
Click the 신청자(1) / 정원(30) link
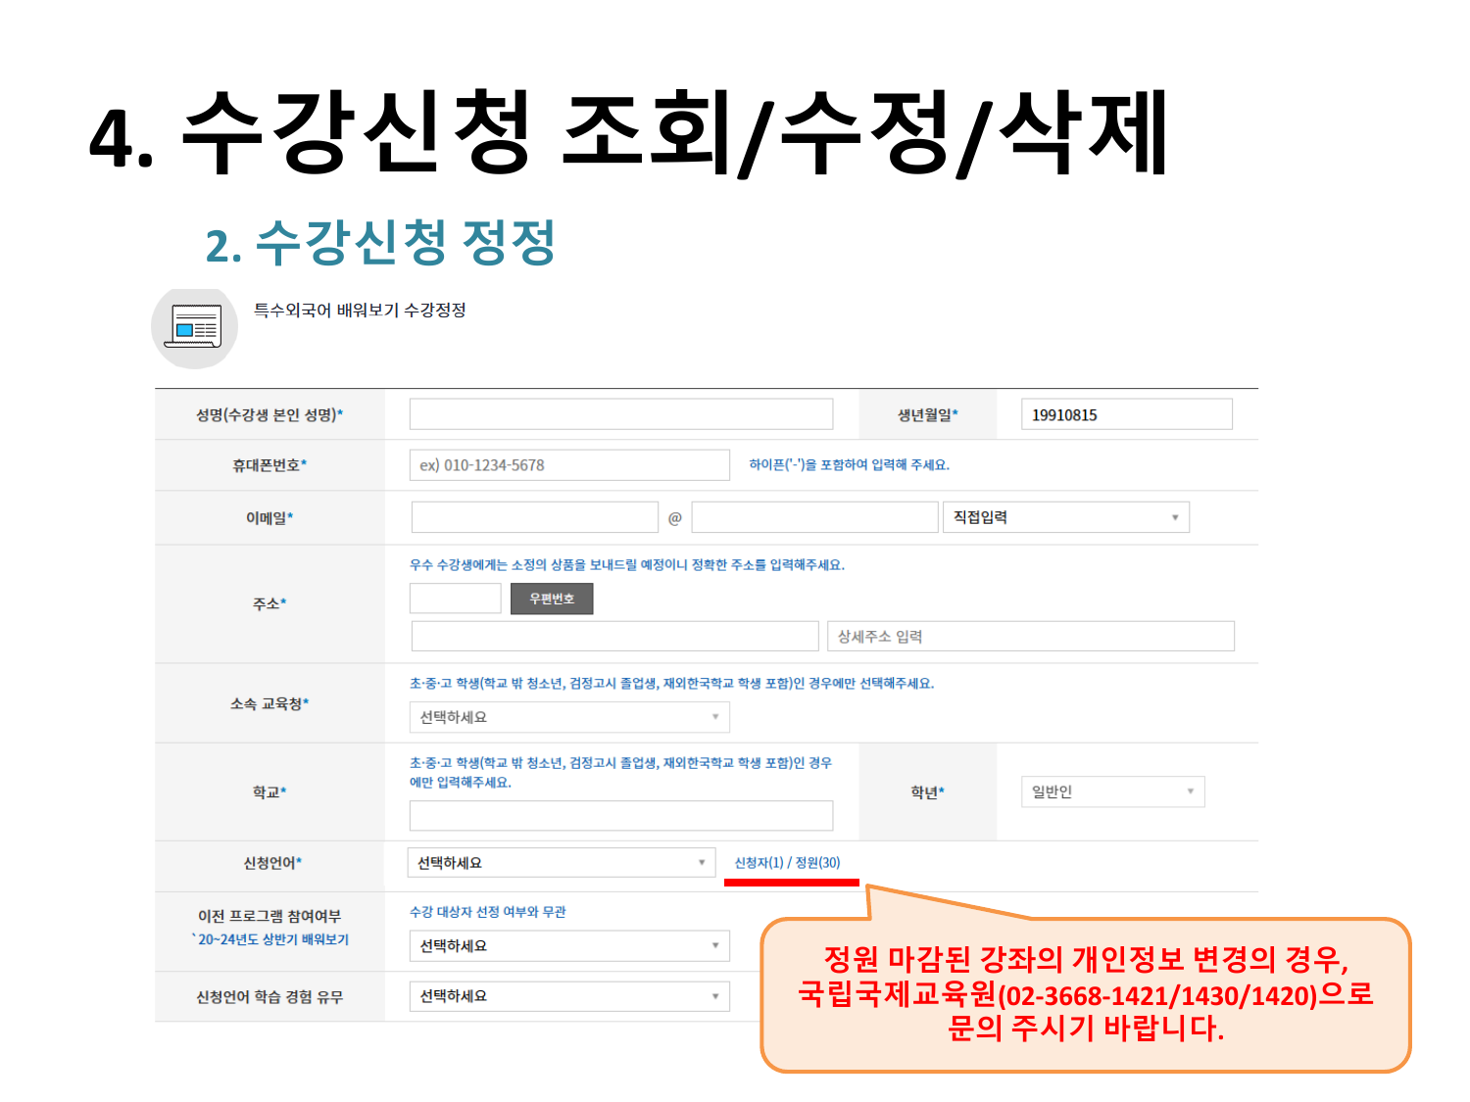787,863
